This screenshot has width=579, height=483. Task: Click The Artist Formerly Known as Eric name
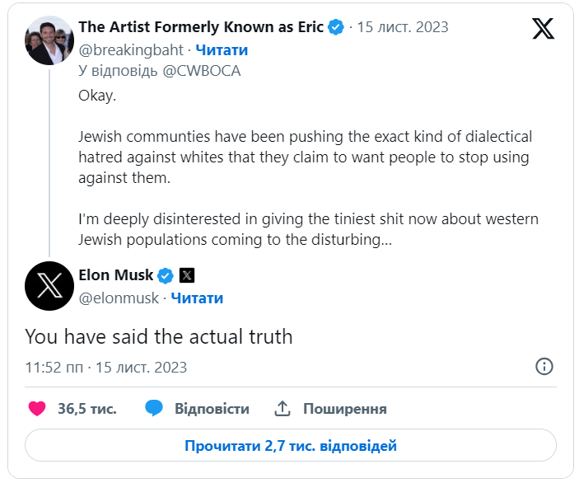coord(200,27)
